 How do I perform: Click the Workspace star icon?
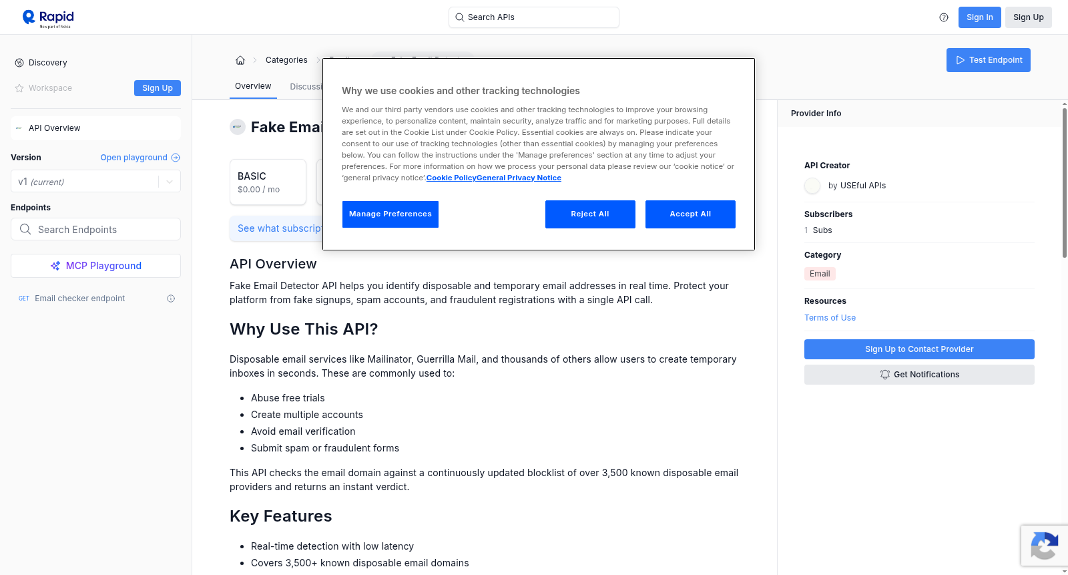[19, 88]
